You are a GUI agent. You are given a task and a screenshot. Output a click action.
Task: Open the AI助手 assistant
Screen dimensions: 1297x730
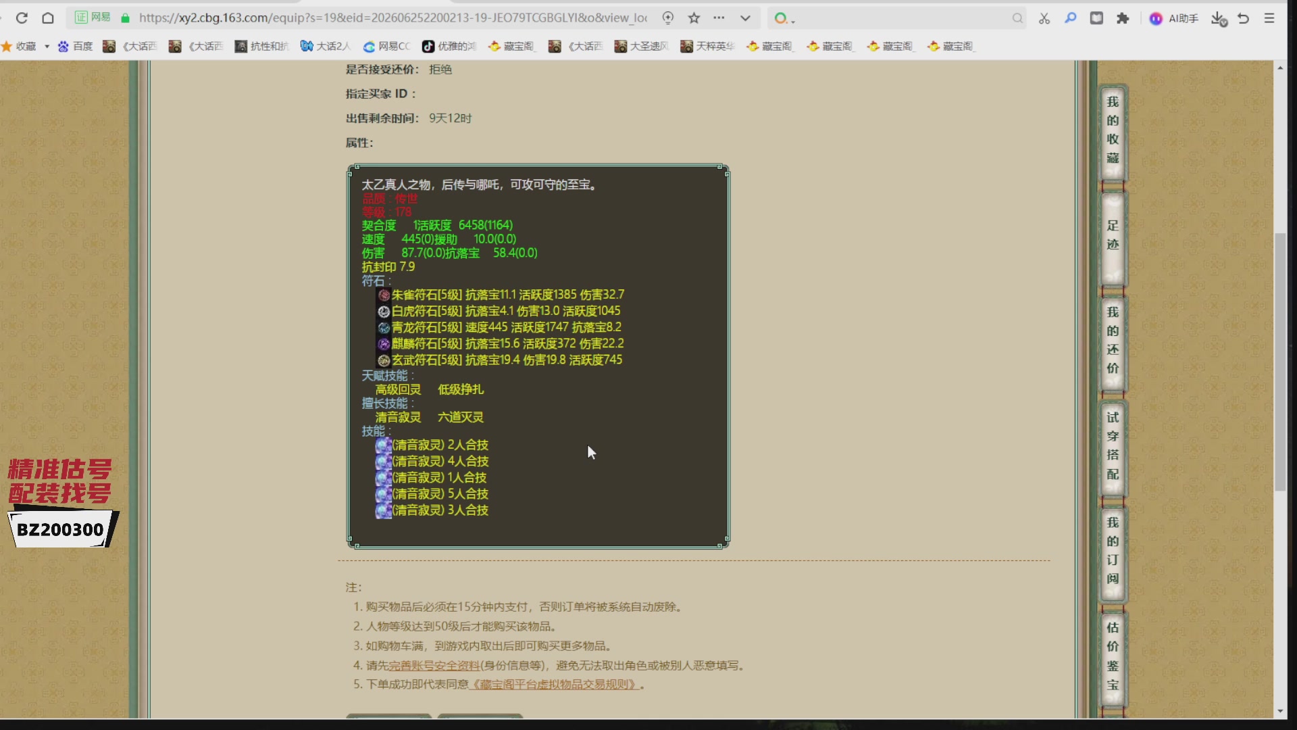click(1174, 18)
